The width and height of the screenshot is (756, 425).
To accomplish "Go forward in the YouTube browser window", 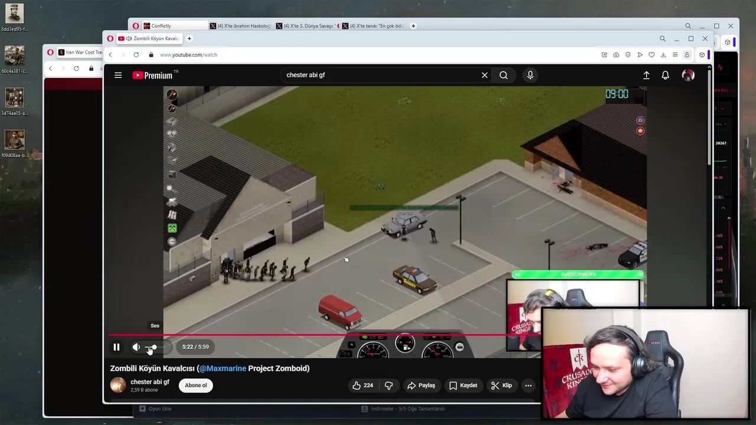I will 123,55.
